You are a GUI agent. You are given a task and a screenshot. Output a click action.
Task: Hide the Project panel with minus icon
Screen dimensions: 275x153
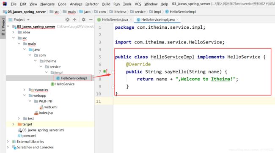click(x=91, y=19)
